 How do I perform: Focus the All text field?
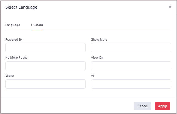[x=131, y=84]
